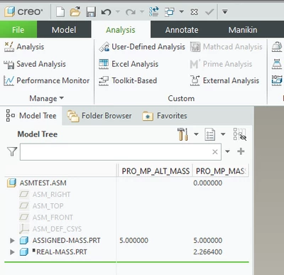This screenshot has height=275, width=284.
Task: Click the PRO_MP_ALT_MASS column header
Action: coord(155,171)
